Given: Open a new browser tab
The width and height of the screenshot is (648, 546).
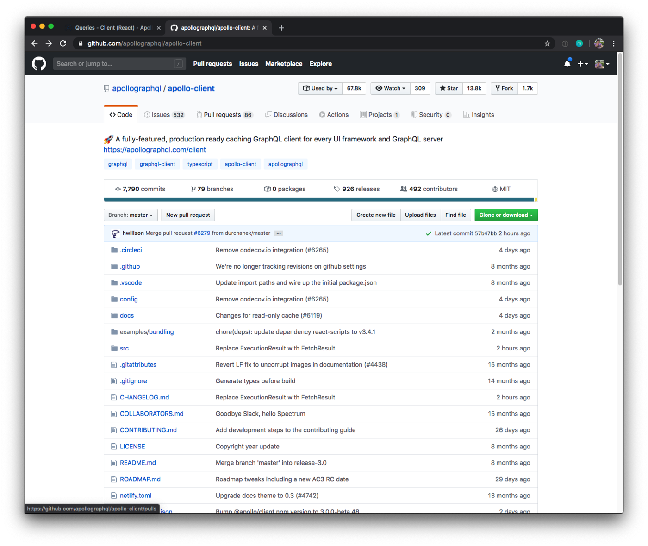Looking at the screenshot, I should [281, 28].
